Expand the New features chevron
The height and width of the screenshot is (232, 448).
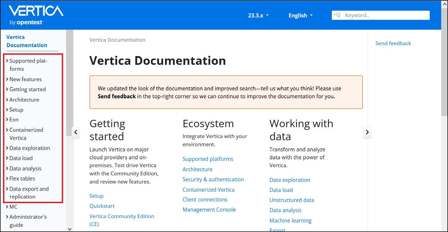click(7, 79)
